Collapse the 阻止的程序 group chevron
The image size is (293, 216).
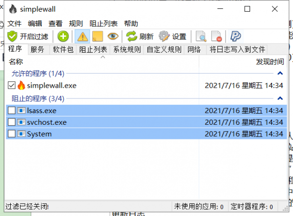(x=280, y=98)
